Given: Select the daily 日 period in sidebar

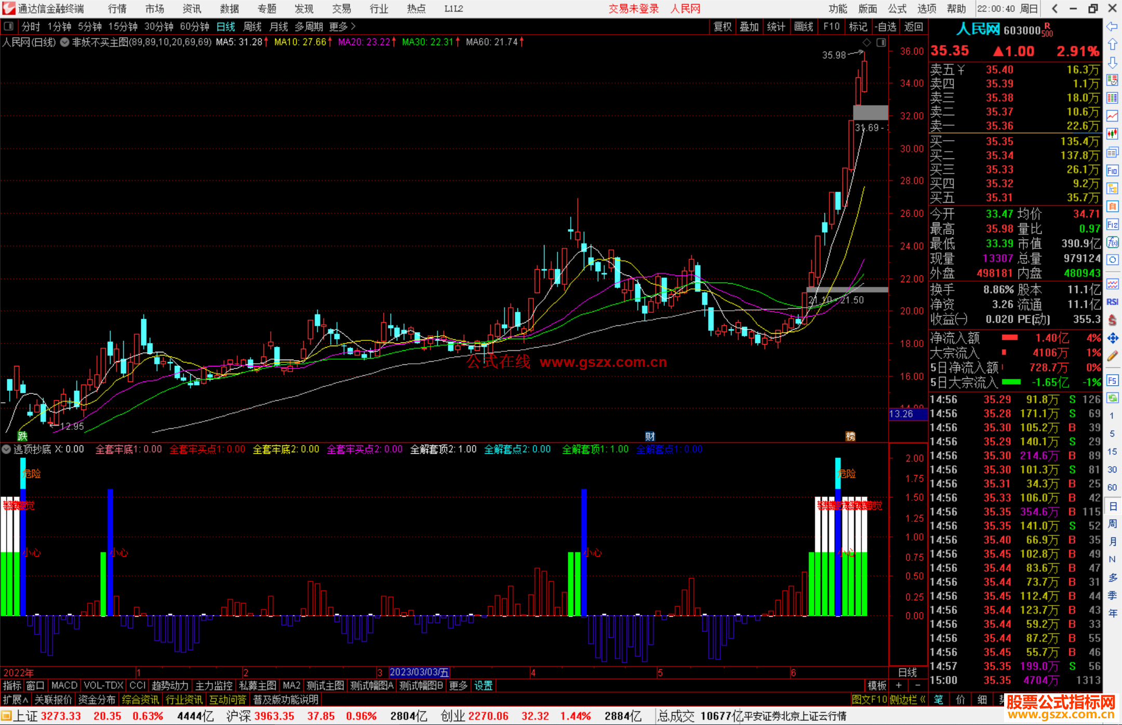Looking at the screenshot, I should [1112, 506].
